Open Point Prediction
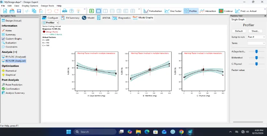The height and width of the screenshot is (136, 267). click(12, 85)
